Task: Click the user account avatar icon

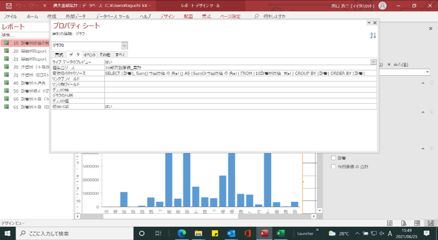Action: (382, 6)
